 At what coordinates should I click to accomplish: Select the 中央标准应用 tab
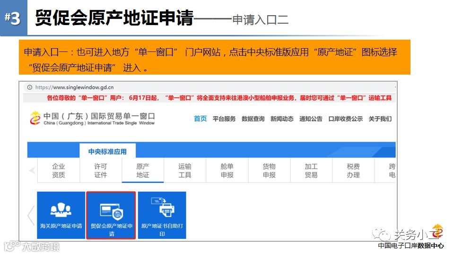(x=107, y=151)
